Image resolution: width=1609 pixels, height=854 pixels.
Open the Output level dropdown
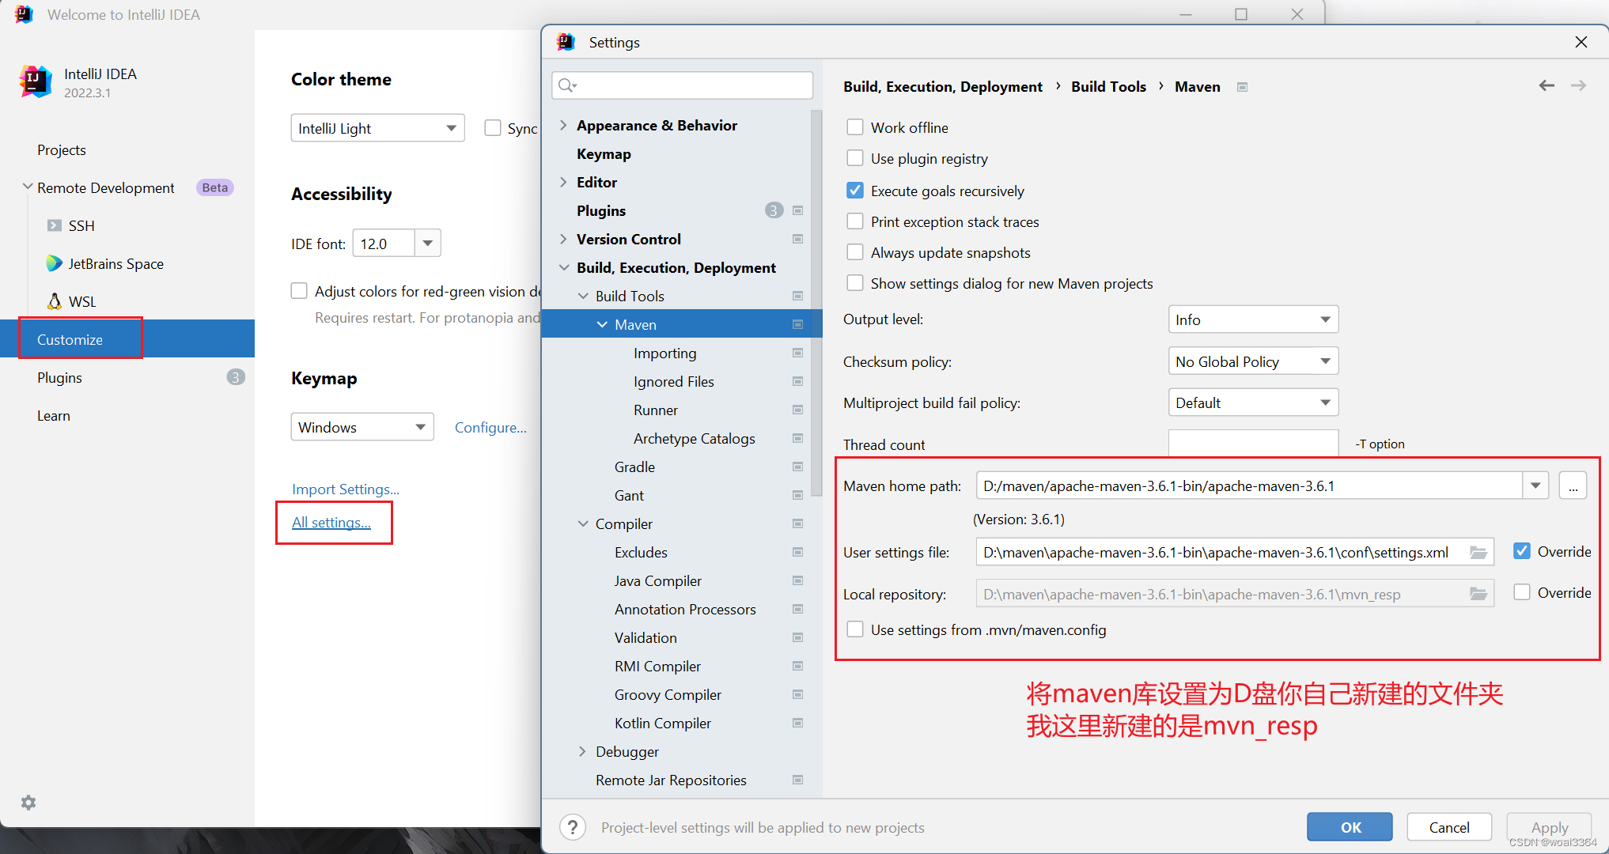point(1252,319)
